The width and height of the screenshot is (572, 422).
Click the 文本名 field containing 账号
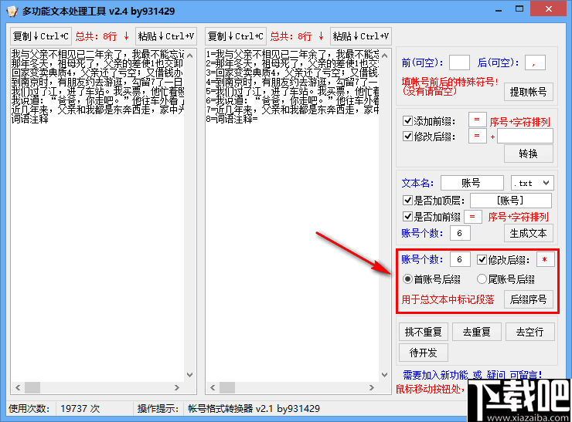pos(472,183)
